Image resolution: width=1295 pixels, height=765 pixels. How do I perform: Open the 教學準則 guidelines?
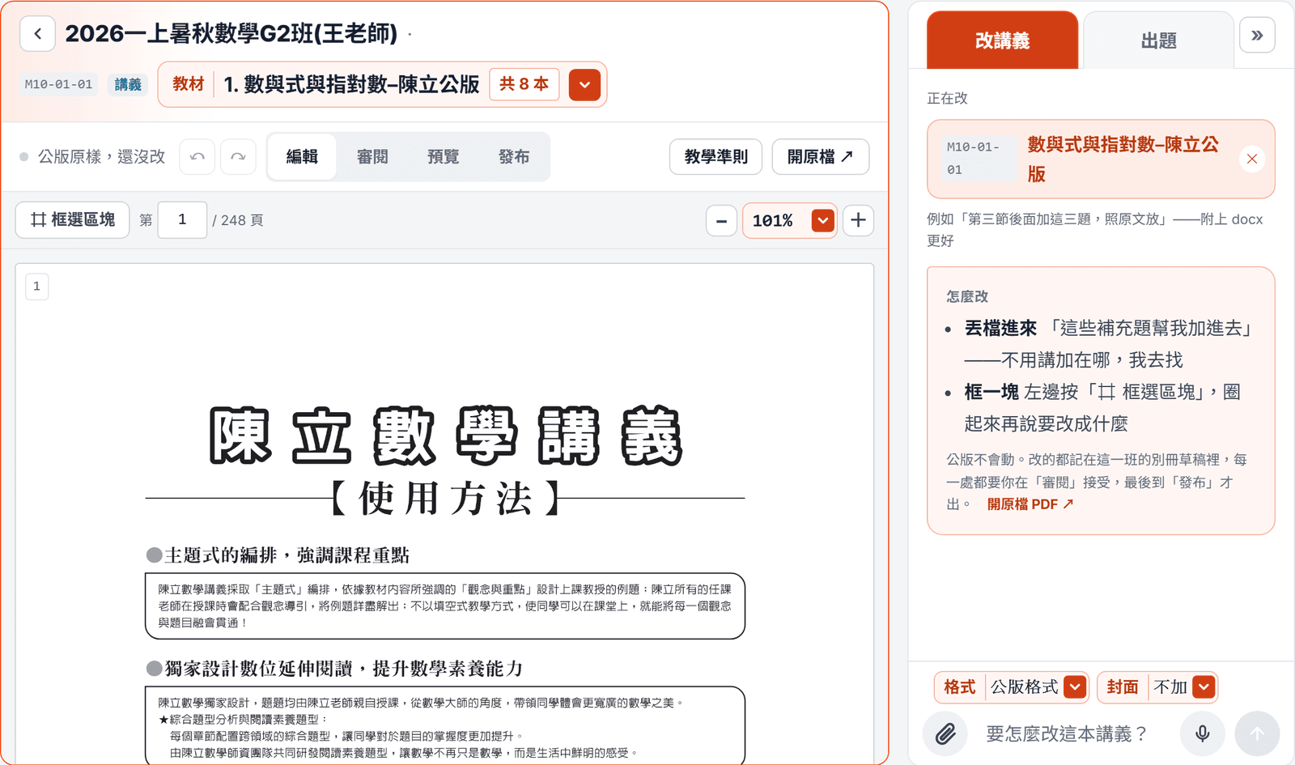[715, 156]
